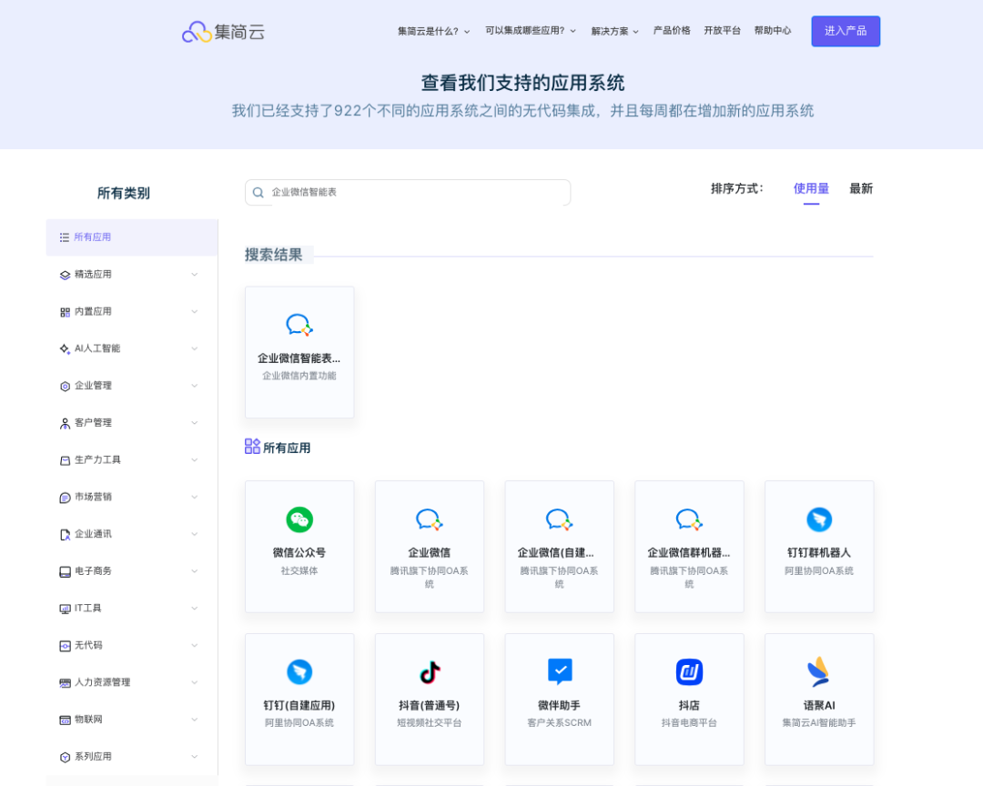
Task: Click the search magnifier icon
Action: click(x=258, y=193)
